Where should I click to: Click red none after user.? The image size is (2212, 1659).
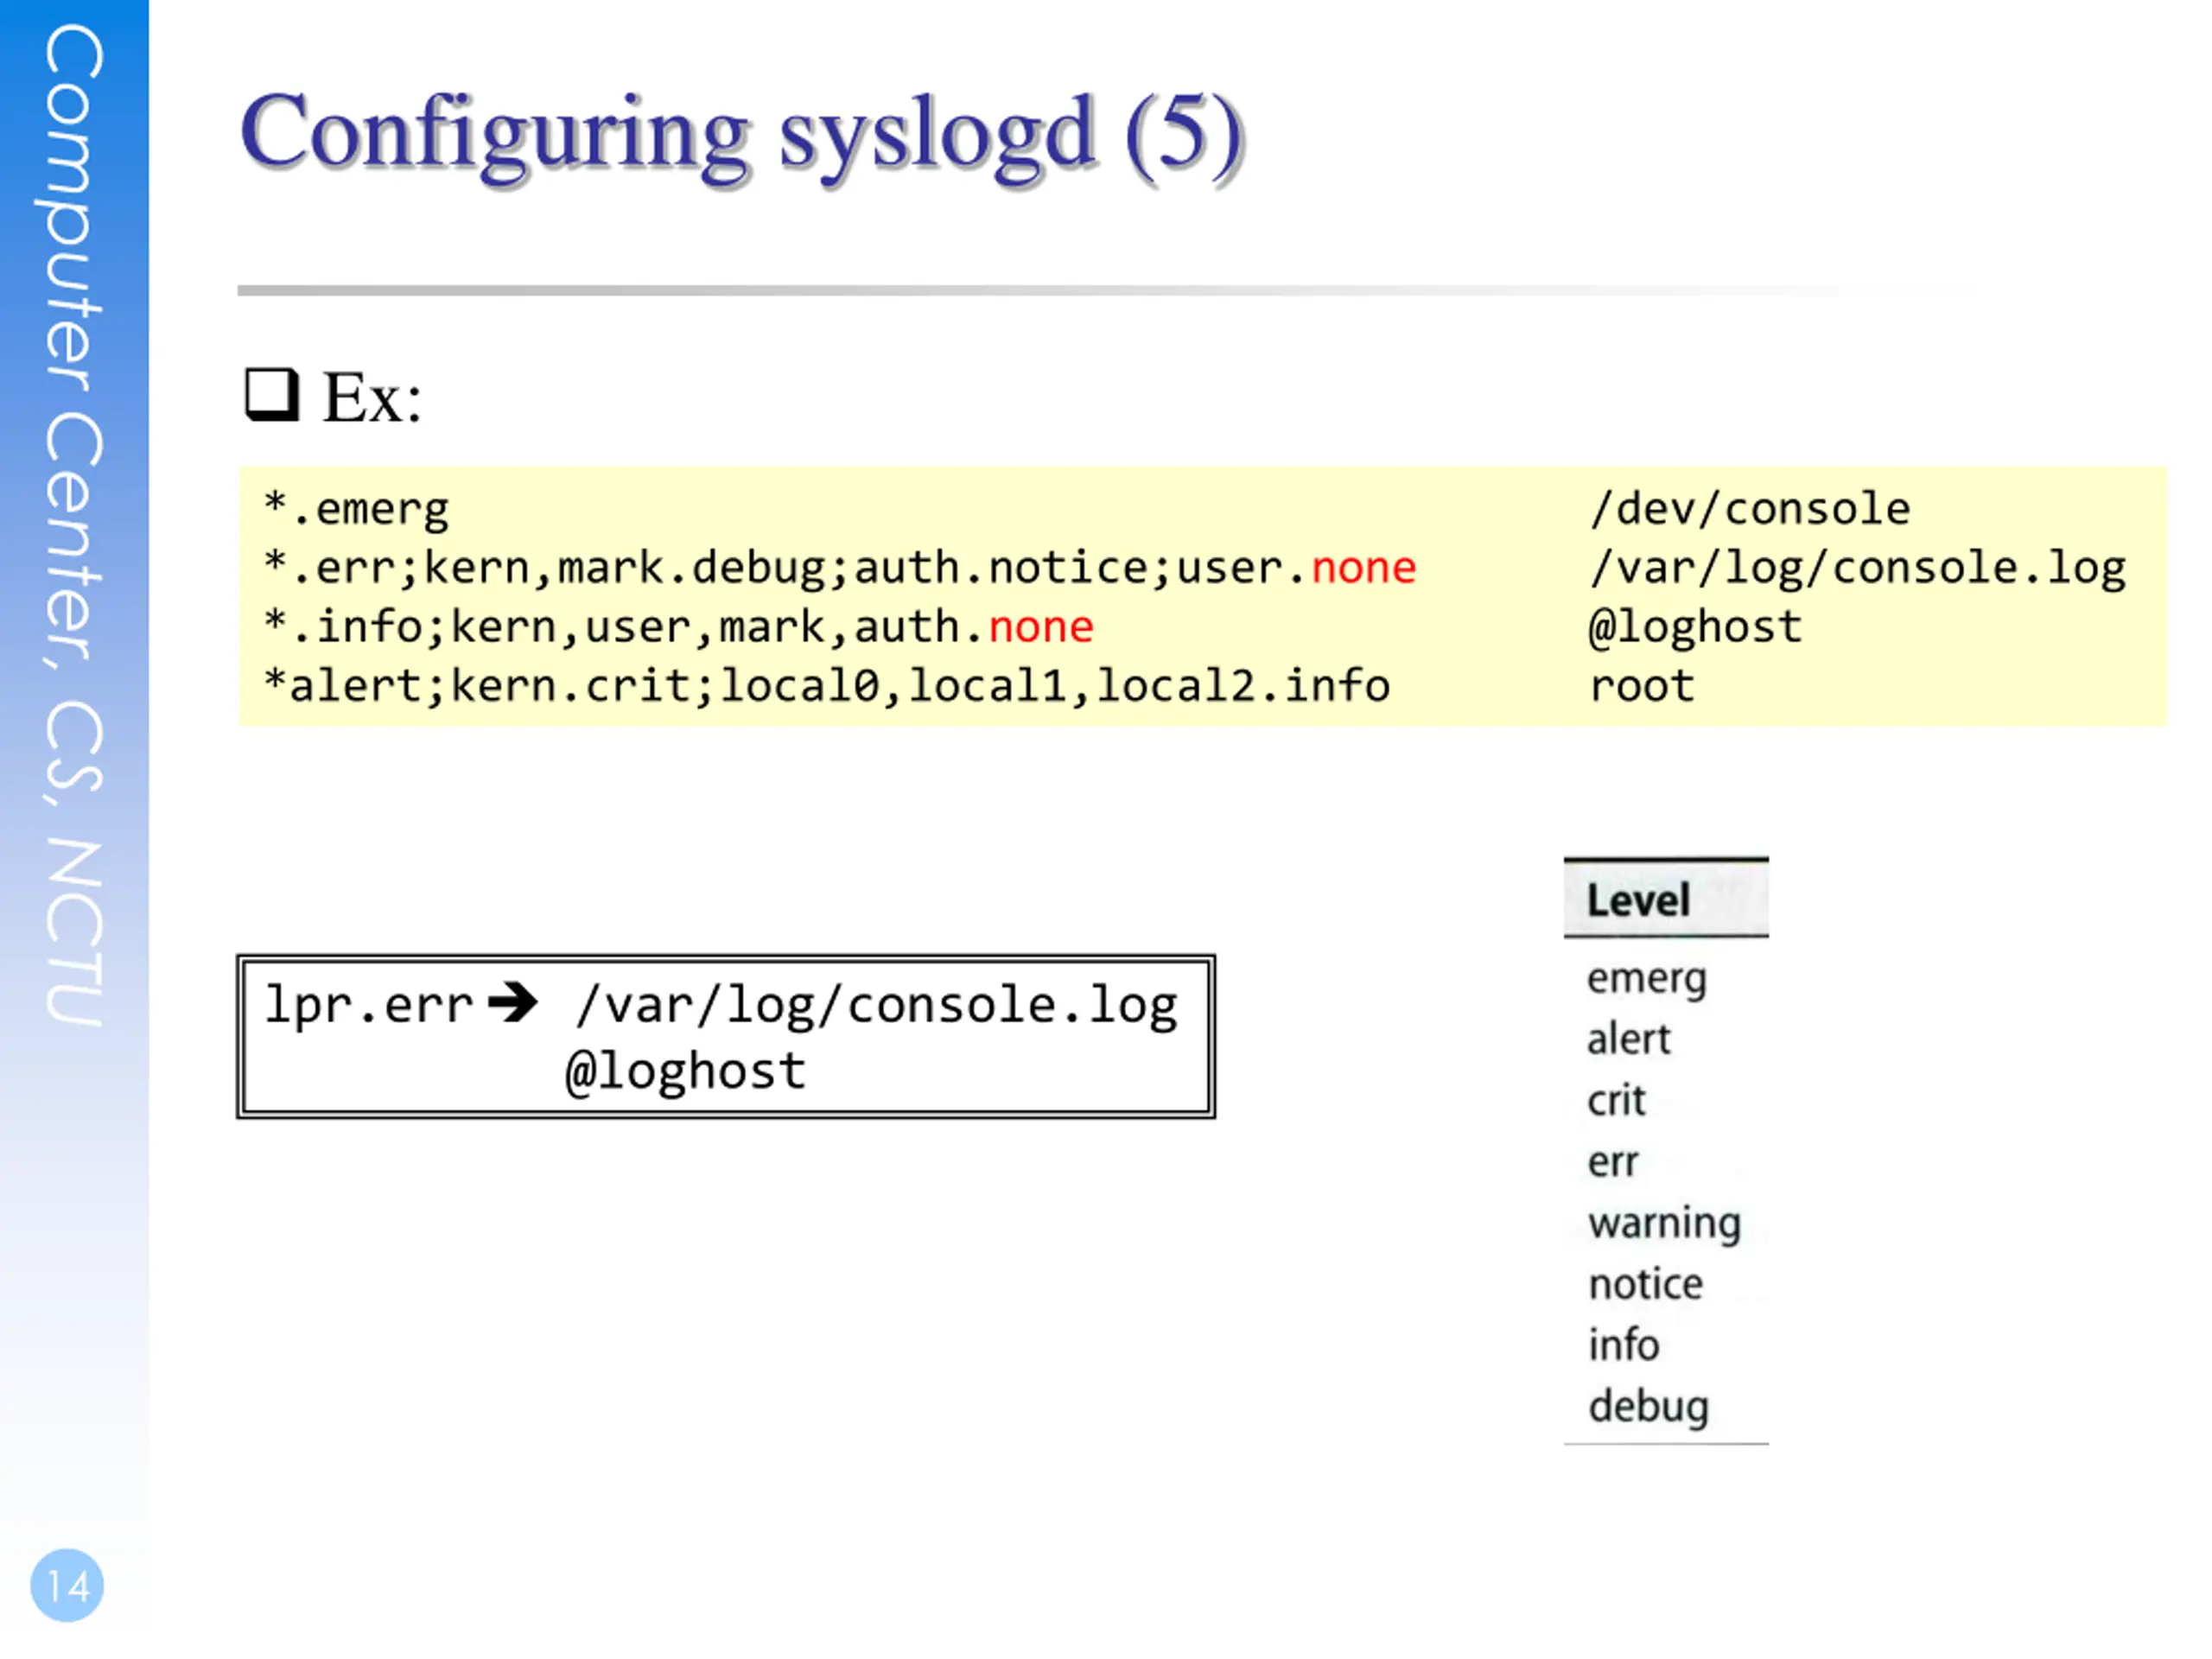tap(1363, 568)
